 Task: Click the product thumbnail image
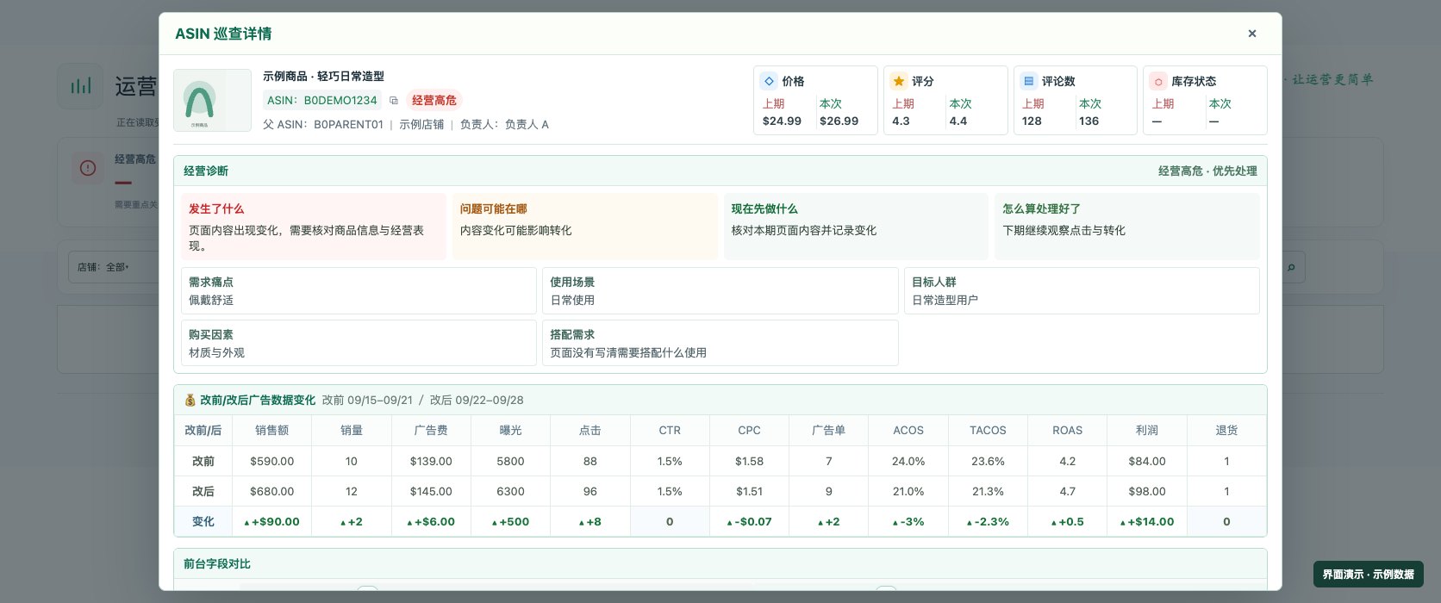point(212,101)
